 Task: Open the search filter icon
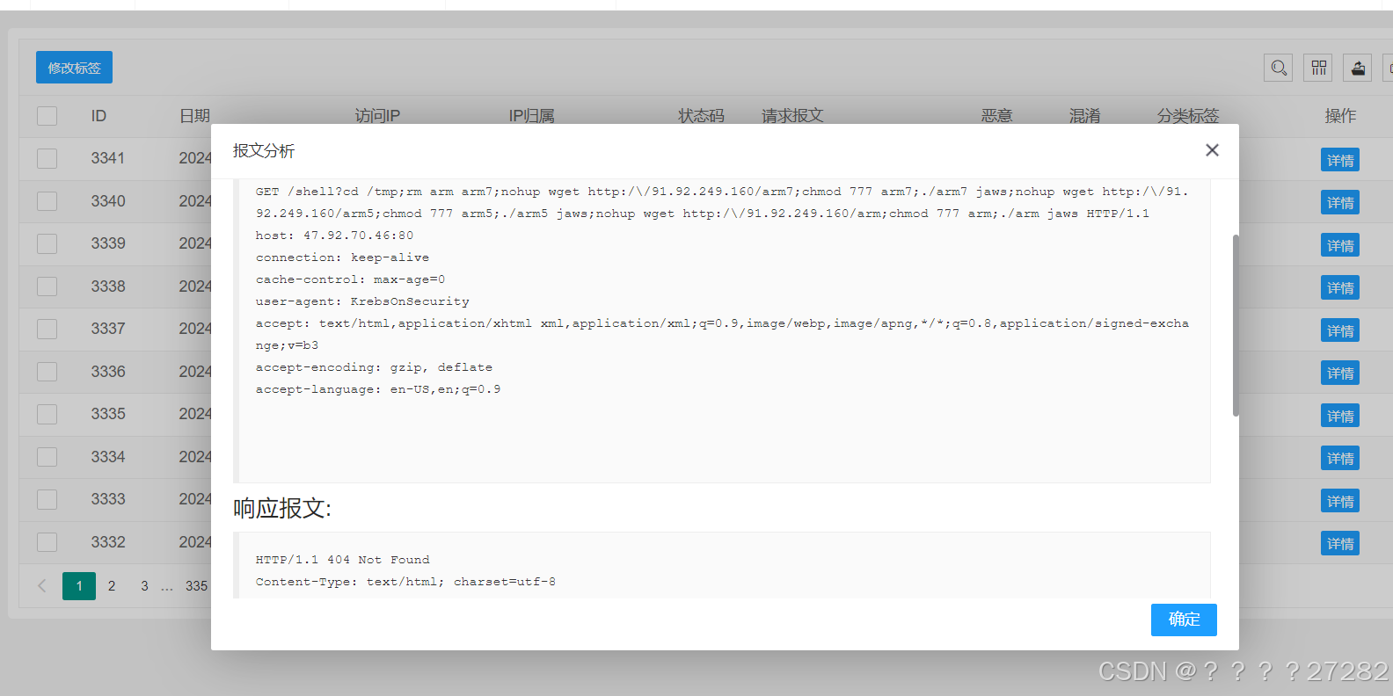coord(1279,68)
